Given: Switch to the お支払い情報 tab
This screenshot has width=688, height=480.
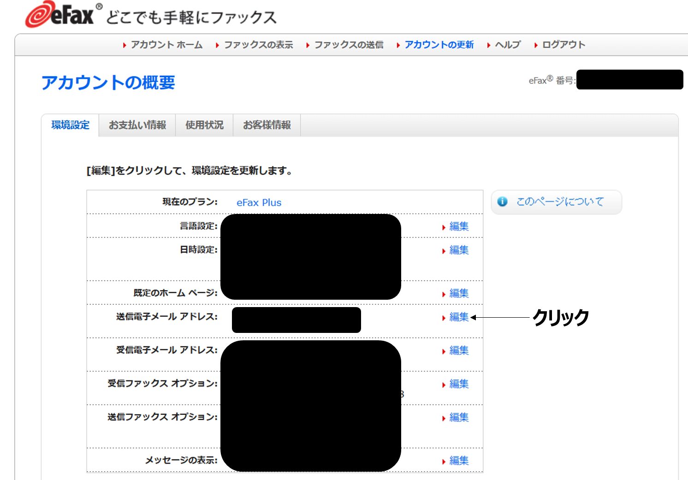Looking at the screenshot, I should point(138,124).
